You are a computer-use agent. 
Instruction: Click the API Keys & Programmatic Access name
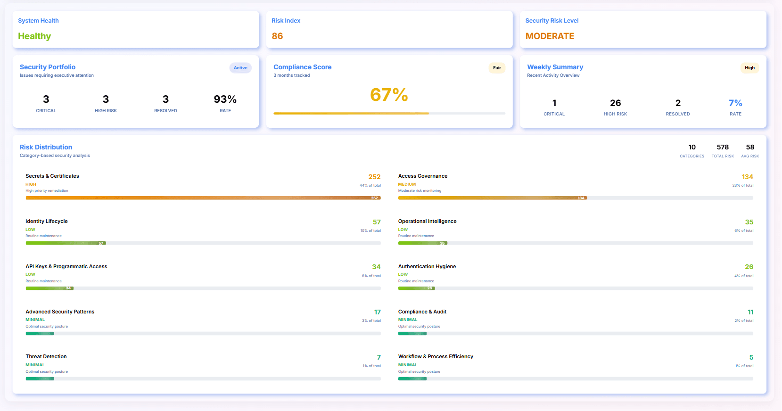[x=66, y=266]
